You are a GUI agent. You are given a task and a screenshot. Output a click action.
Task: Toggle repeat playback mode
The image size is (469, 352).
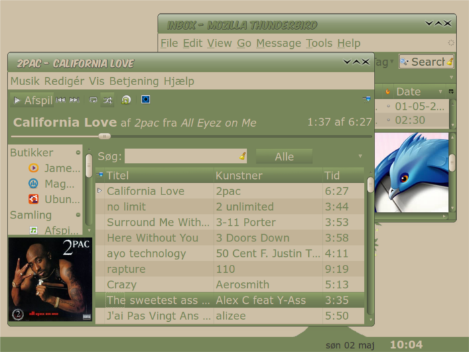click(x=93, y=100)
